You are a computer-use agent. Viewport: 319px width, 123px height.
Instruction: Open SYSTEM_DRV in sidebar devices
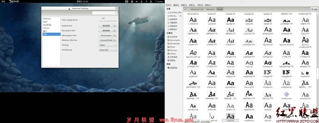(174, 12)
